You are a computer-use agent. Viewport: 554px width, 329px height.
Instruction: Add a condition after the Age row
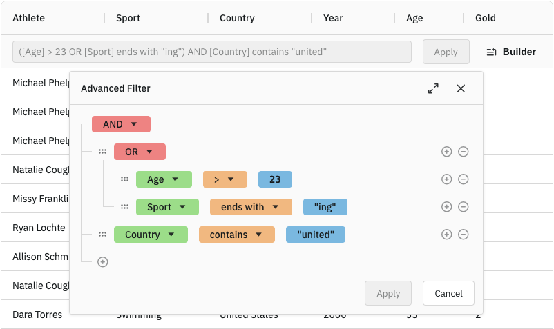pyautogui.click(x=446, y=179)
